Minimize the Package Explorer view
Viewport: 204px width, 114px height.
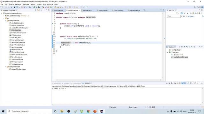(x=47, y=10)
